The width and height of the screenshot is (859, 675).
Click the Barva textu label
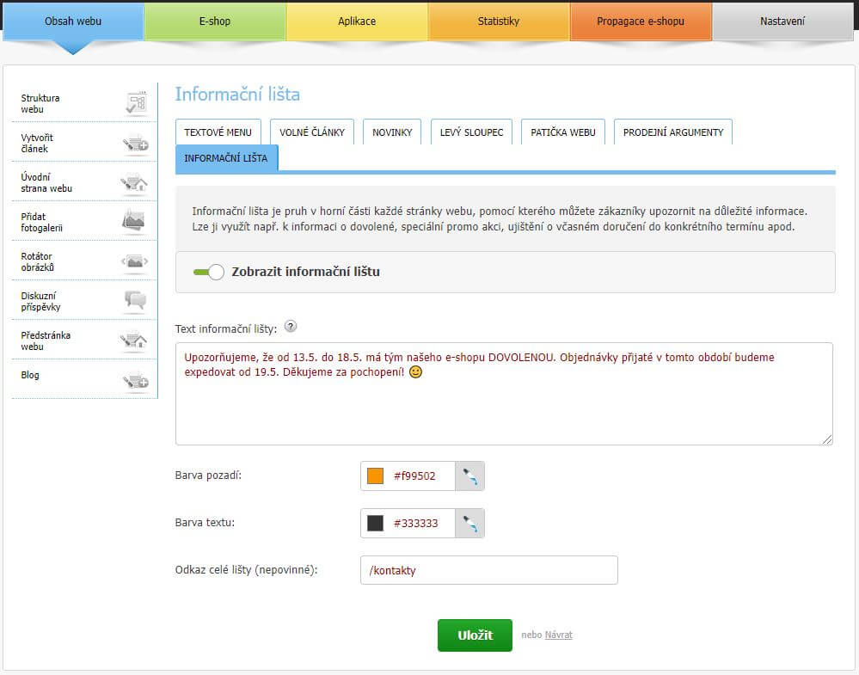tap(205, 523)
